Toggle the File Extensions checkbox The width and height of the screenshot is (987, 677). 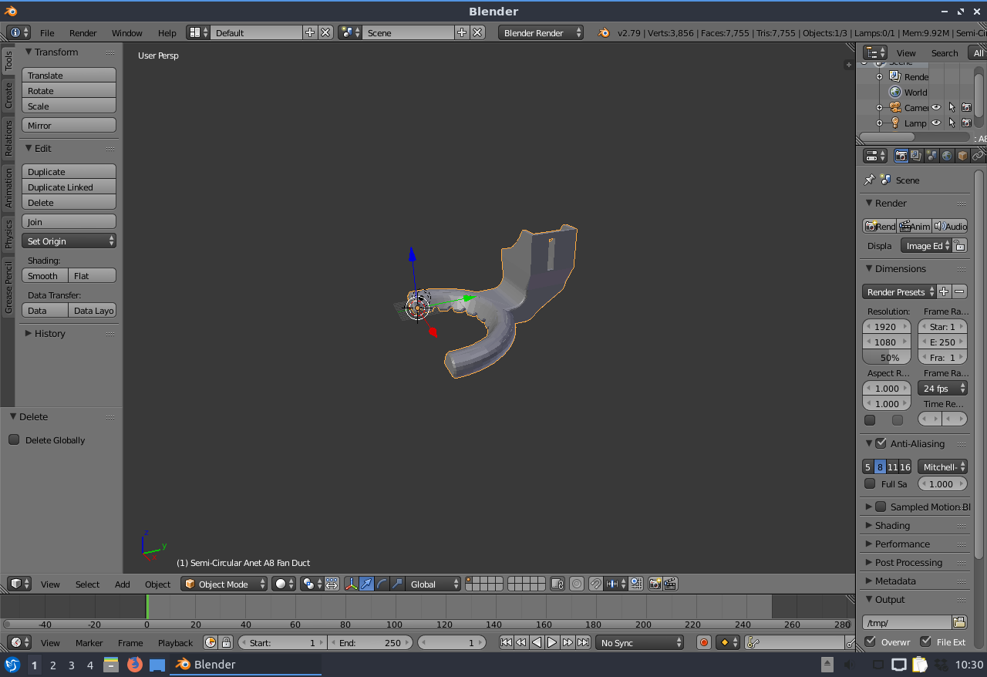[926, 642]
